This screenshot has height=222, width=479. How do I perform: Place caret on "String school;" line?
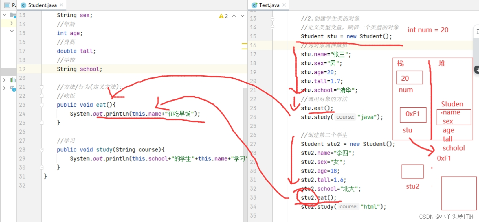coord(80,69)
